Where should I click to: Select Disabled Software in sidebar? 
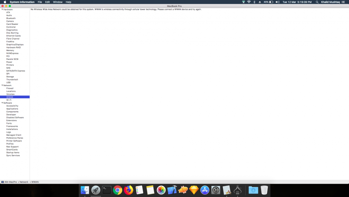coord(15,118)
